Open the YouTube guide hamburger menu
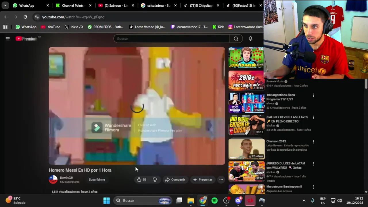The height and width of the screenshot is (207, 368). 8,39
